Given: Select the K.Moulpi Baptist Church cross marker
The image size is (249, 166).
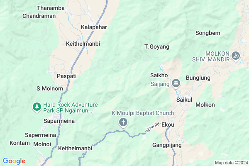Looking at the screenshot, I should click(x=123, y=123).
